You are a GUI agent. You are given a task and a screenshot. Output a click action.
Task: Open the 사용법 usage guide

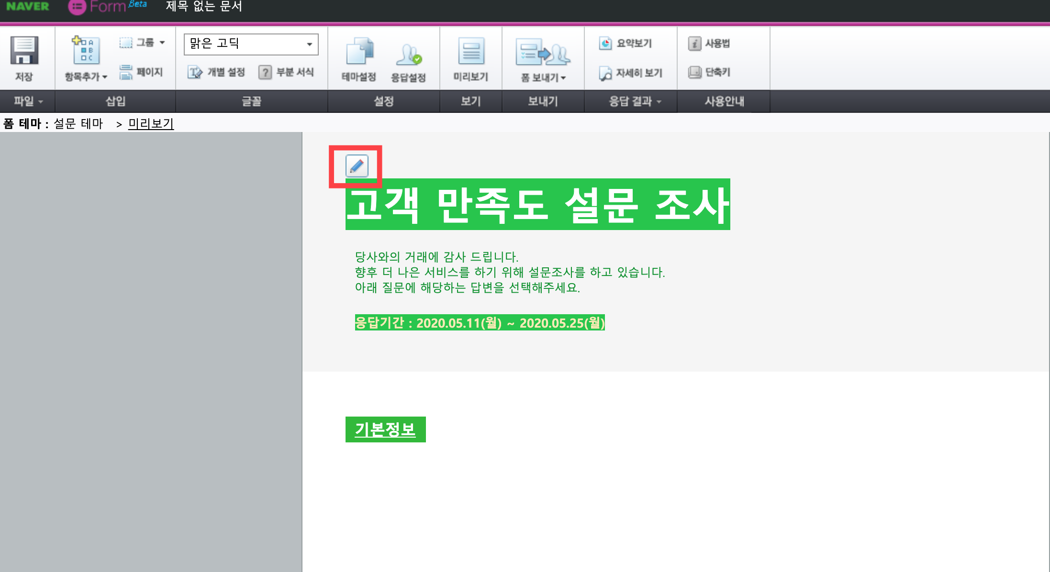[709, 44]
